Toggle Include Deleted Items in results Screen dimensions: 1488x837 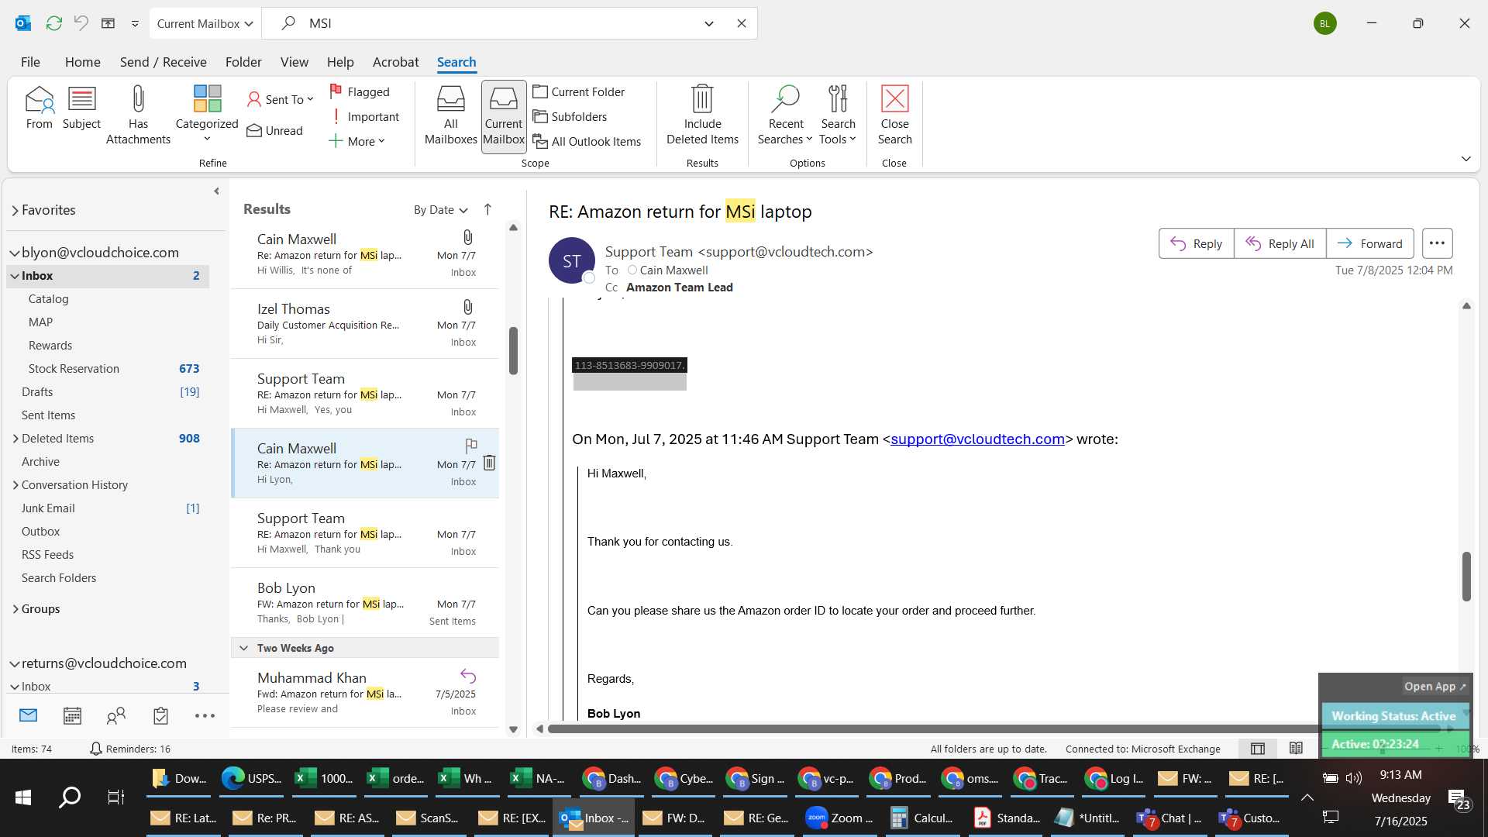point(702,115)
